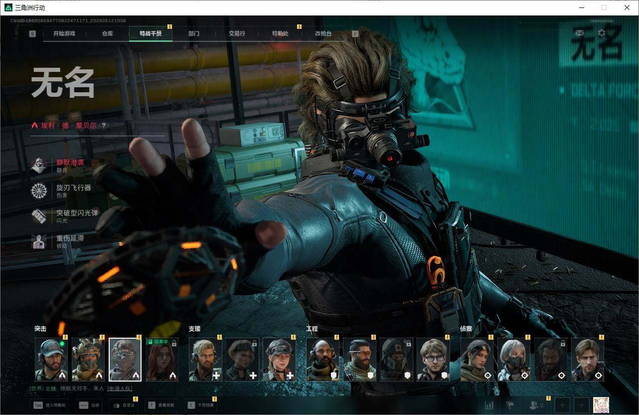This screenshot has height=415, width=639.
Task: Click the 进入特勤处 Tab button
Action: point(50,405)
